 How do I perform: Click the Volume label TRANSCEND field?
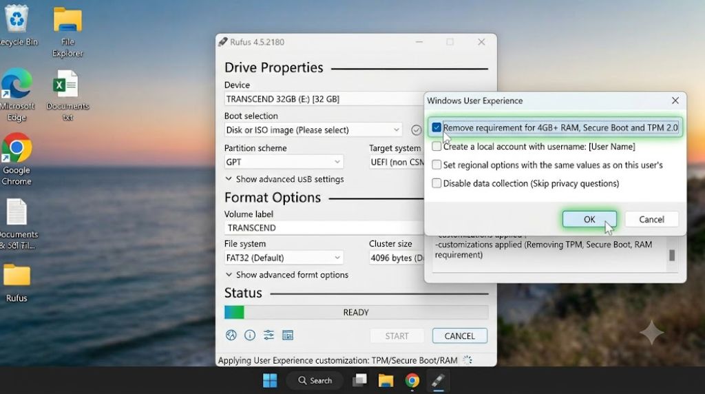(x=324, y=227)
